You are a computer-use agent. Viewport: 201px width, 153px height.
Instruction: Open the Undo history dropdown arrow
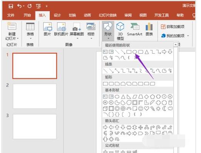tap(24, 6)
